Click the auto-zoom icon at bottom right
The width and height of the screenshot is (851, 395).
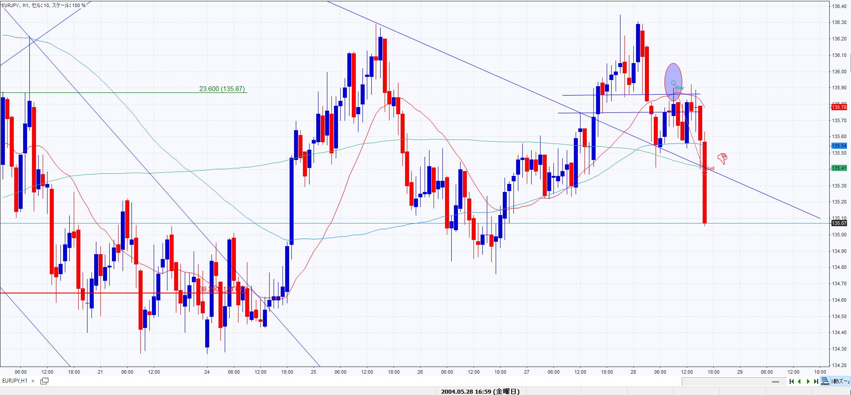[x=825, y=381]
